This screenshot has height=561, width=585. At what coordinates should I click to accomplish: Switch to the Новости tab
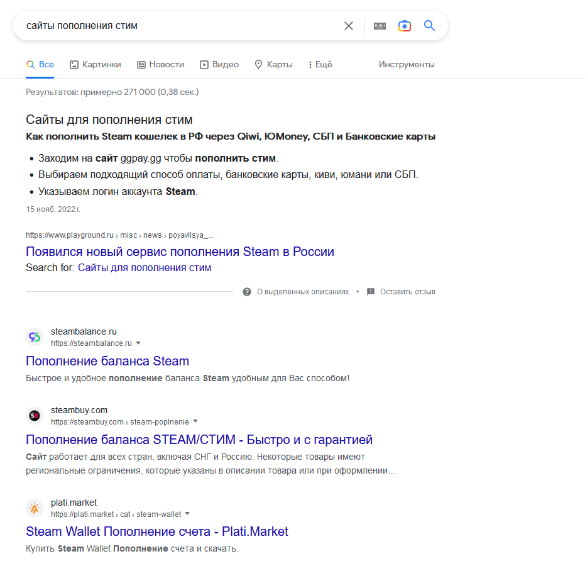[161, 65]
